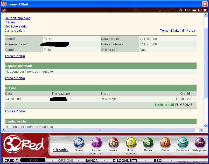Follow the Cambio valuta link at top
Image resolution: width=209 pixels, height=164 pixels.
point(15,31)
